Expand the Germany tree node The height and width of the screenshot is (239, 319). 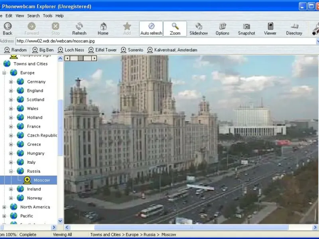point(11,82)
